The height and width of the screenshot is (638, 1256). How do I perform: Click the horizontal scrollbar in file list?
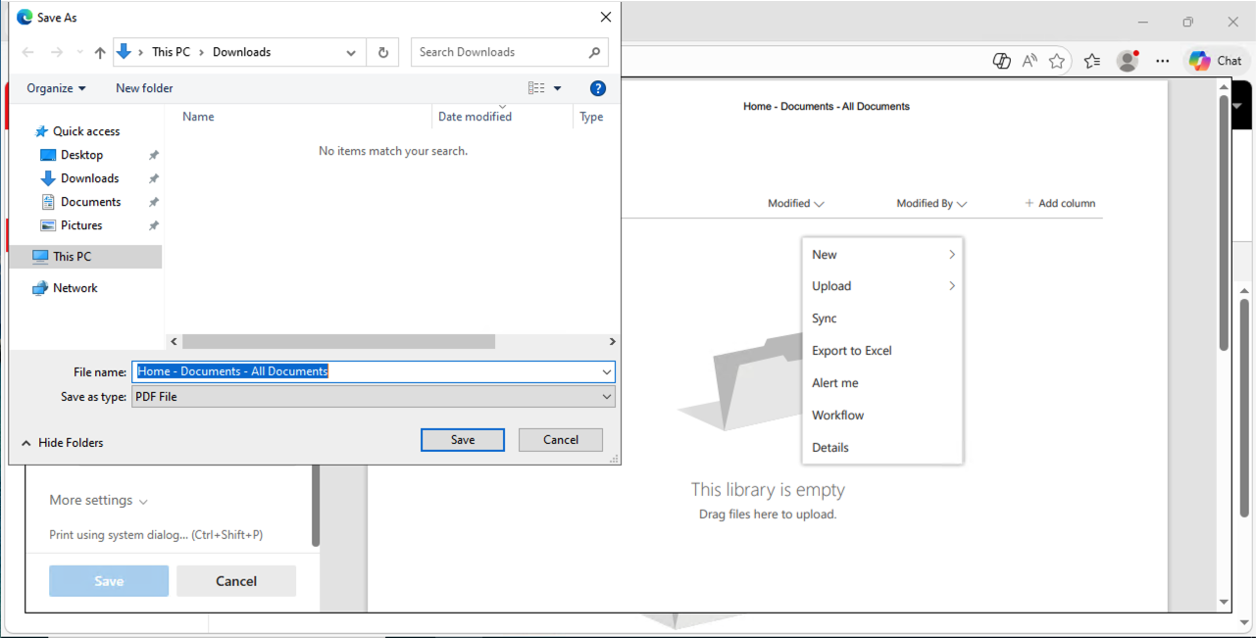(x=338, y=341)
